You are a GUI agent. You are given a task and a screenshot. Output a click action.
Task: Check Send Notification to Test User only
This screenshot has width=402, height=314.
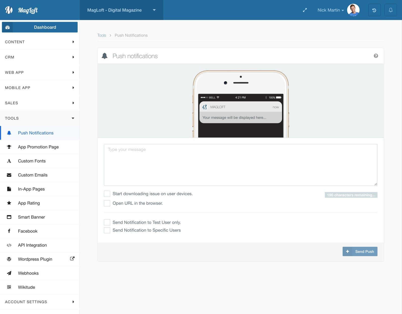pyautogui.click(x=107, y=222)
